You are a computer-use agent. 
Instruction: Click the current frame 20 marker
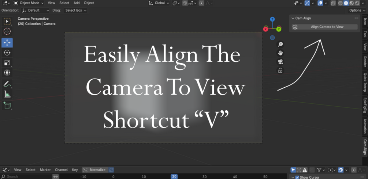[x=174, y=177]
